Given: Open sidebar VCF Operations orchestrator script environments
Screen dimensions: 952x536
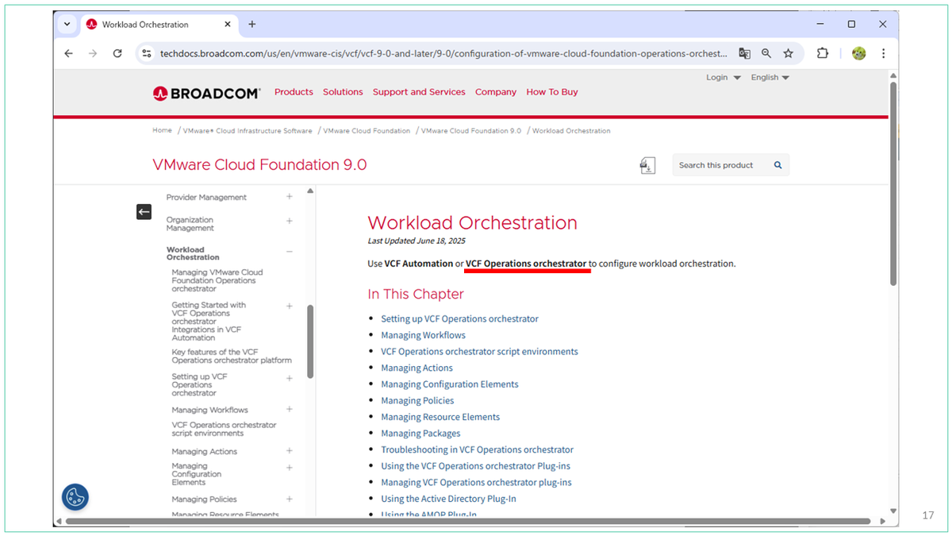Looking at the screenshot, I should (224, 429).
